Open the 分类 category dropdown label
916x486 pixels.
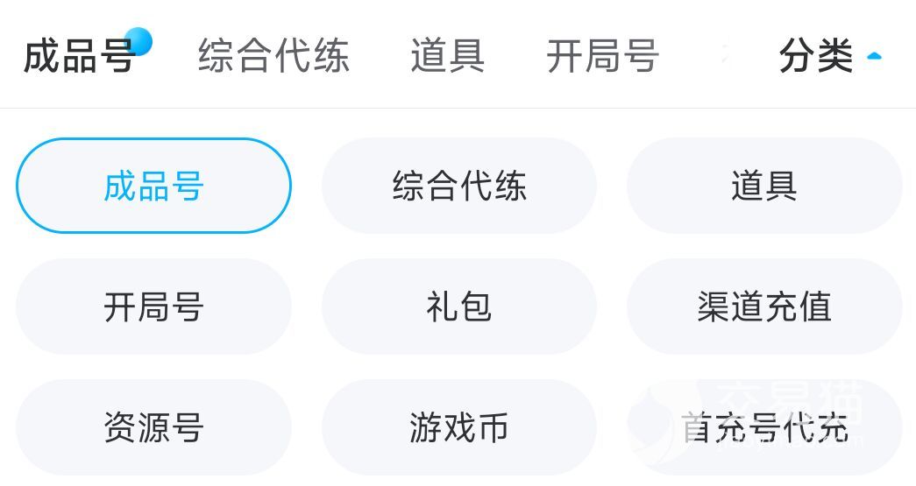816,57
